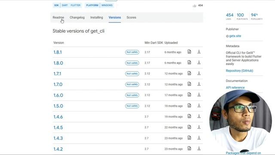The width and height of the screenshot is (275, 155).
Task: Open documentation icon for version 1.4.2
Action: point(189,149)
